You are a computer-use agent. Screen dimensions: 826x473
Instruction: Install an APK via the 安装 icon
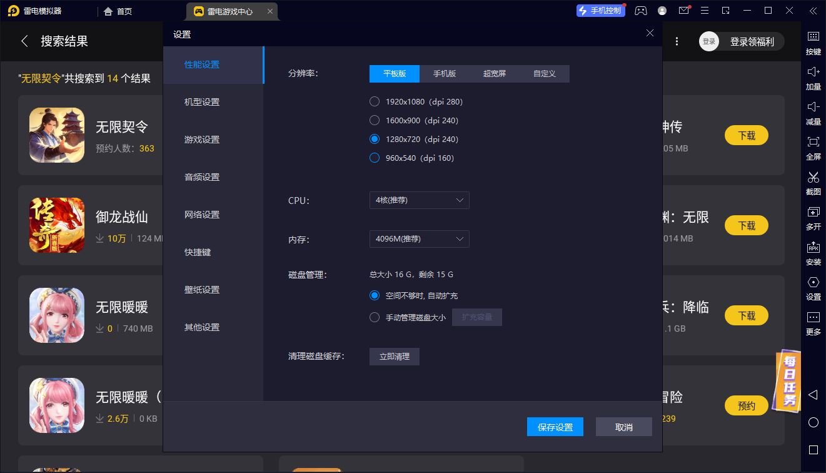click(x=813, y=253)
